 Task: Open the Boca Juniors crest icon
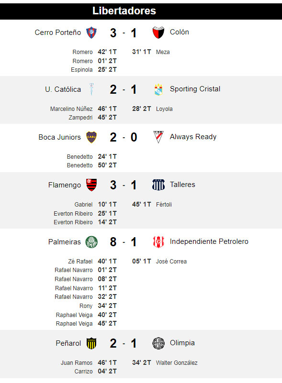91,137
